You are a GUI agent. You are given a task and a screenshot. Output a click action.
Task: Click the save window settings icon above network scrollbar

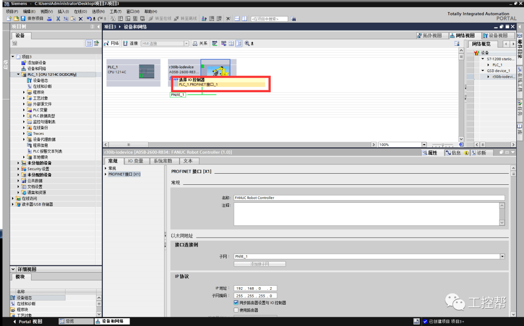pos(457,44)
